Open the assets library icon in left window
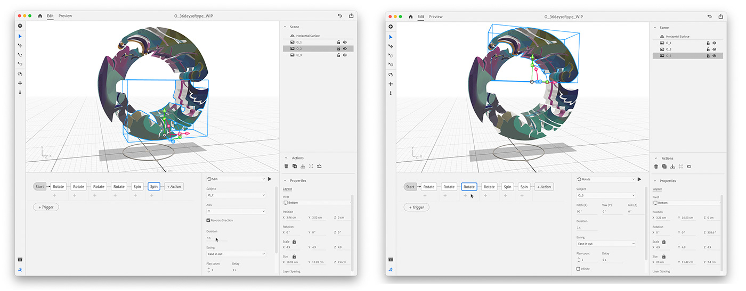 tap(20, 259)
